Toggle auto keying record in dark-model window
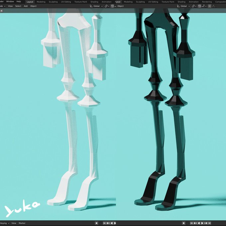The width and height of the screenshot is (226, 226). point(183,223)
